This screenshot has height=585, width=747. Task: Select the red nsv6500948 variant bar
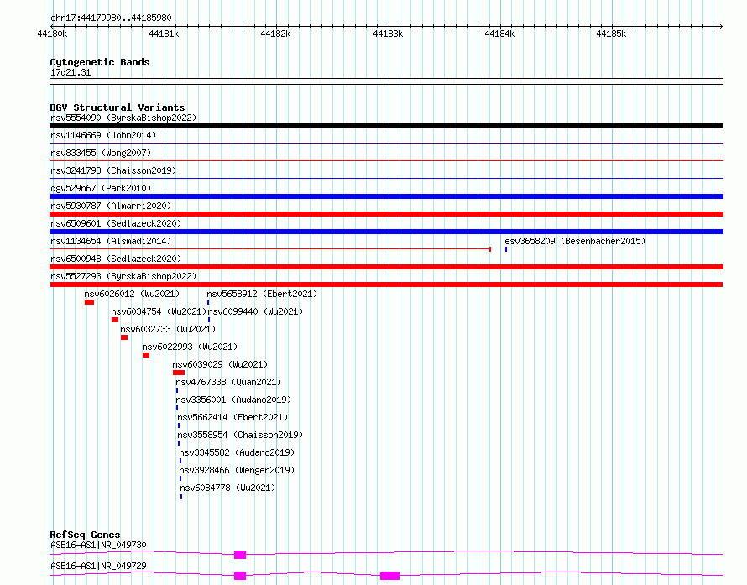point(386,267)
